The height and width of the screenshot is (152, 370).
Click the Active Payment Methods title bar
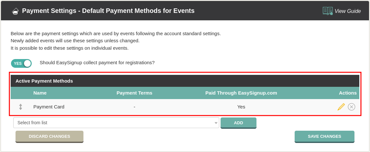[x=185, y=81]
